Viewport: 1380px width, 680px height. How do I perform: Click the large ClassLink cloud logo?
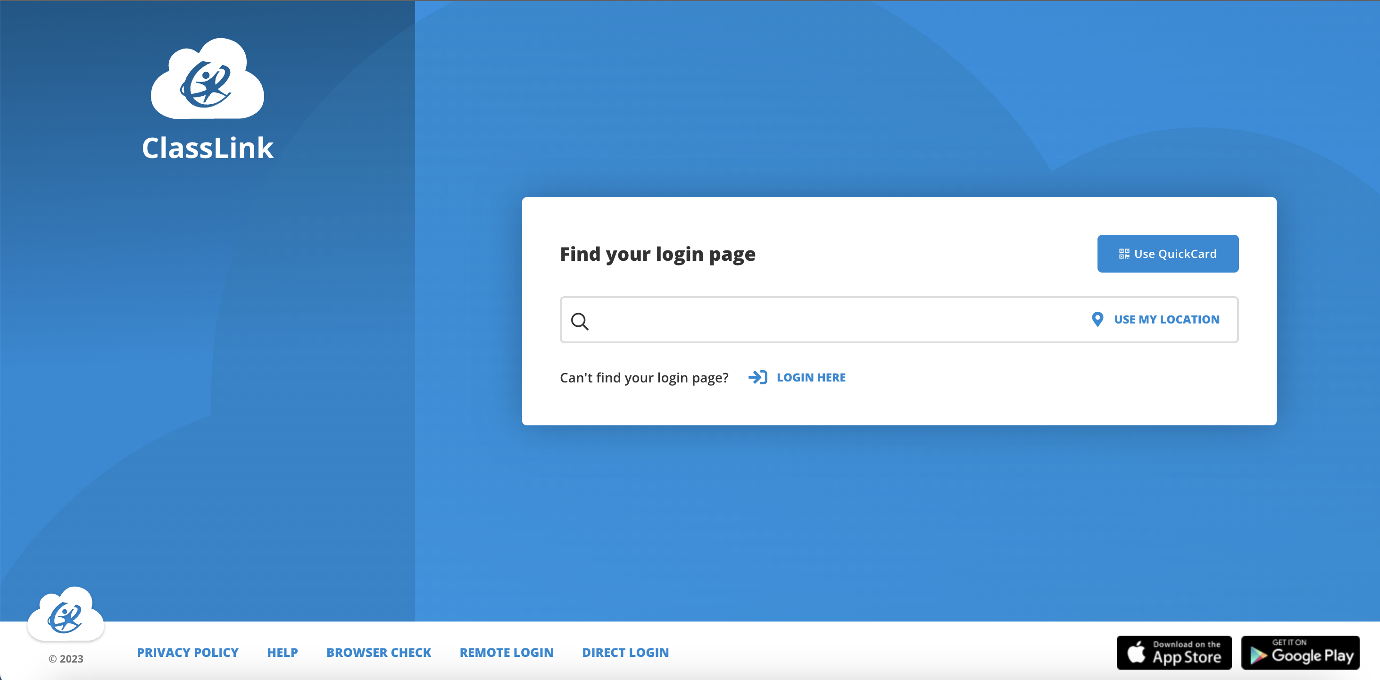point(208,79)
